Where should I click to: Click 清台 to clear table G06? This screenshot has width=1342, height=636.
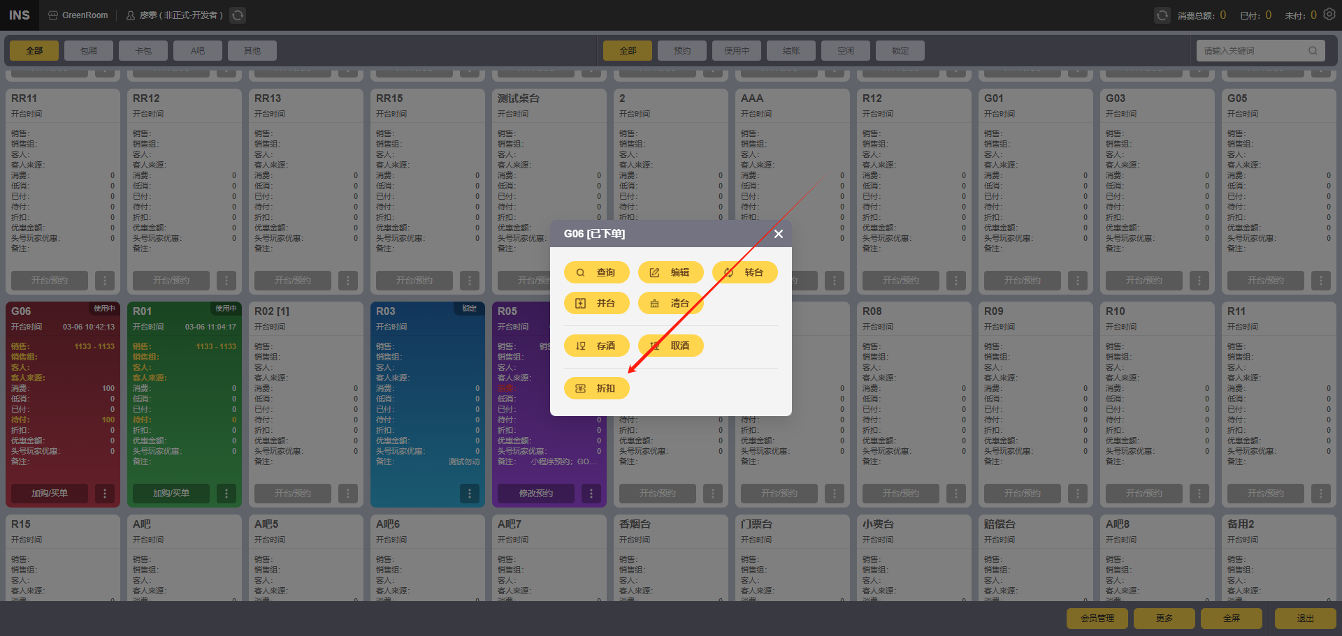tap(670, 303)
